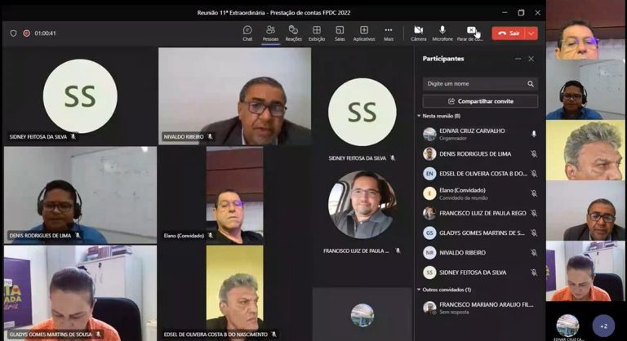
Task: Toggle the Pessoas participants panel
Action: click(270, 33)
